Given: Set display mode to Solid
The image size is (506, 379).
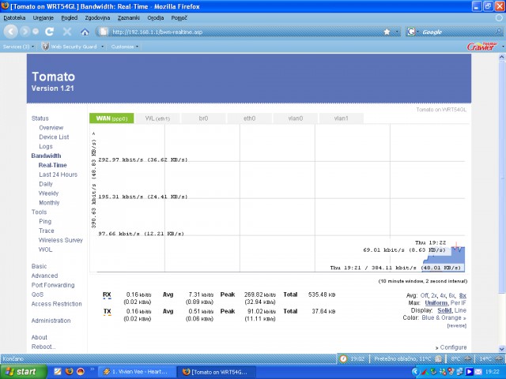Looking at the screenshot, I should pyautogui.click(x=444, y=310).
